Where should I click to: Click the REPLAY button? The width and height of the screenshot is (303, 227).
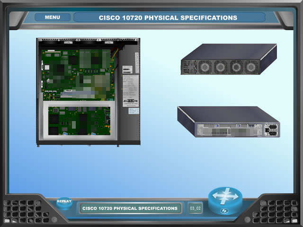(x=64, y=203)
